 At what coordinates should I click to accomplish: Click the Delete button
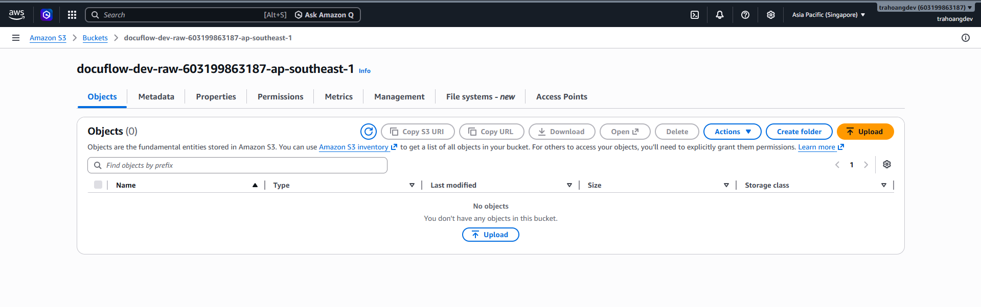pos(677,132)
